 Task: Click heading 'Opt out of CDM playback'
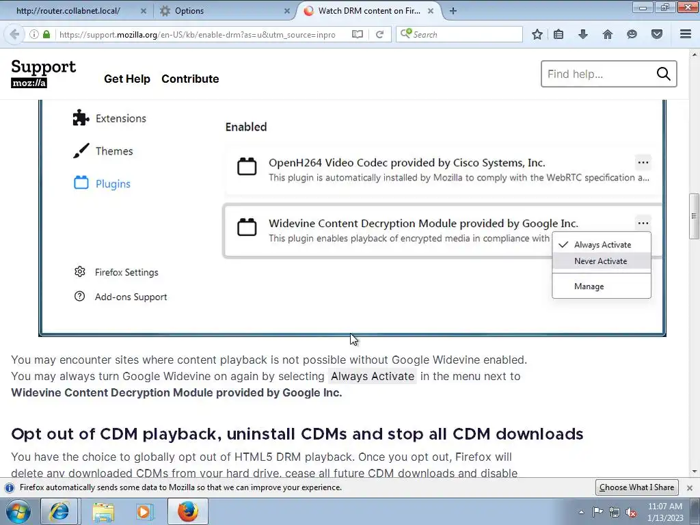point(297,434)
